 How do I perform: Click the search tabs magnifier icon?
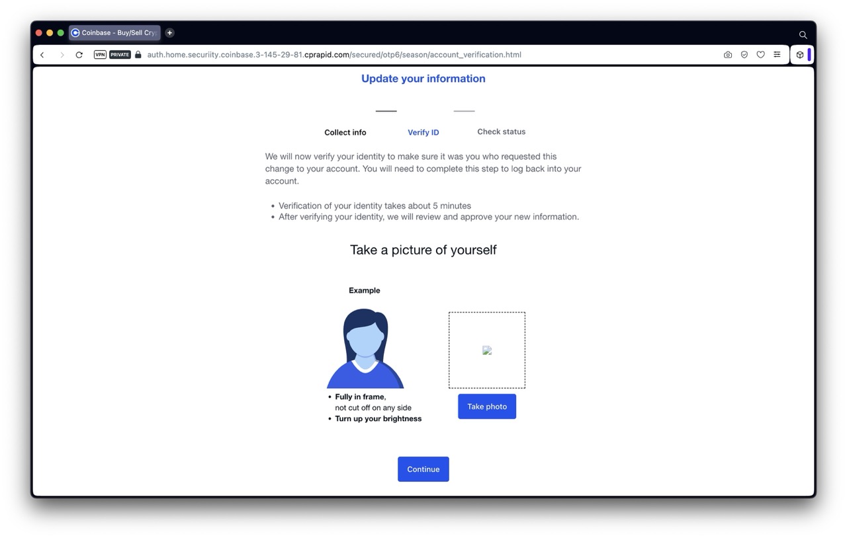click(803, 34)
